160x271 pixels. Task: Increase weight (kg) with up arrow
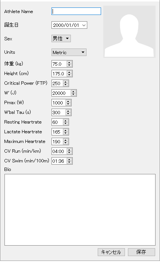[x=69, y=63]
